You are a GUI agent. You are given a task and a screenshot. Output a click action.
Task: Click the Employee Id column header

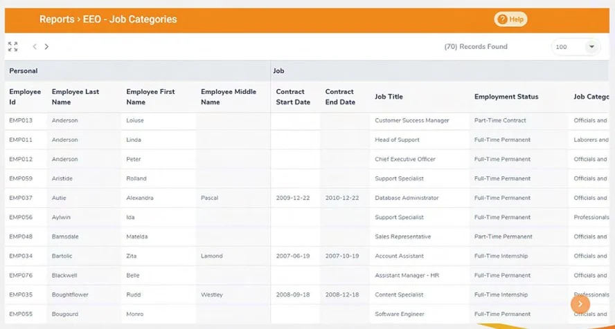[x=25, y=97]
